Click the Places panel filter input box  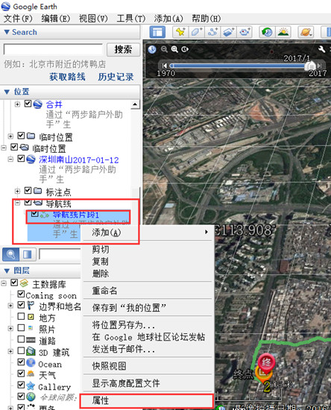[60, 254]
